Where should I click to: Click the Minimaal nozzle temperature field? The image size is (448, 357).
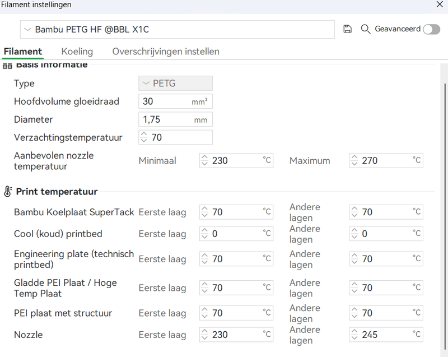coord(235,161)
